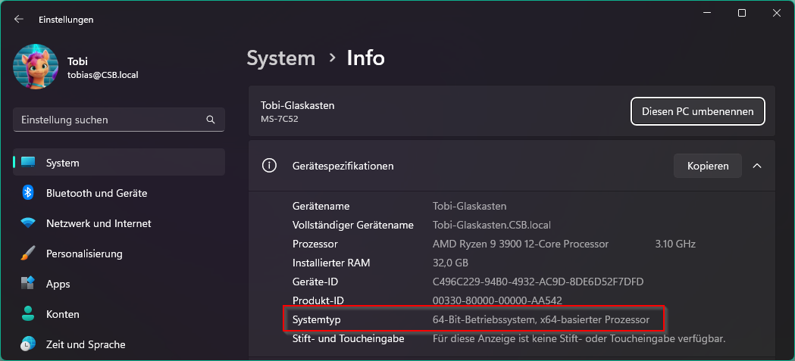Viewport: 795px width, 361px height.
Task: Open Tobi's profile picture
Action: [36, 67]
